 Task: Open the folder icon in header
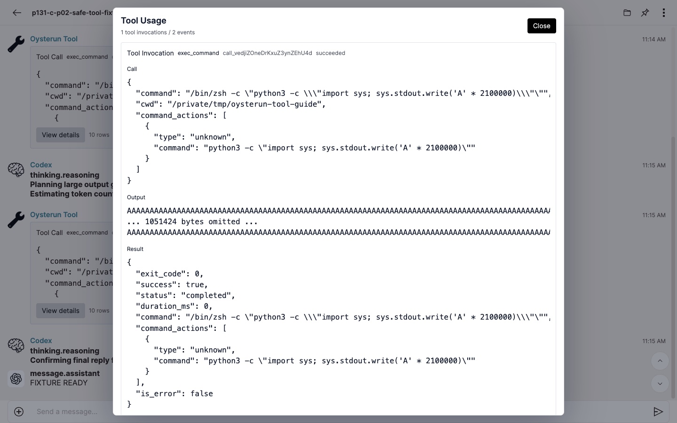pyautogui.click(x=627, y=13)
